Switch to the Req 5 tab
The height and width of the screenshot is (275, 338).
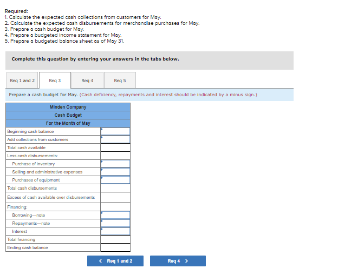tap(120, 81)
